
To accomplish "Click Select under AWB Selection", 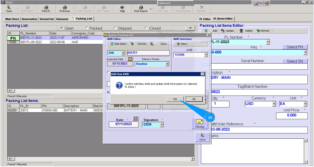I will (x=182, y=44).
